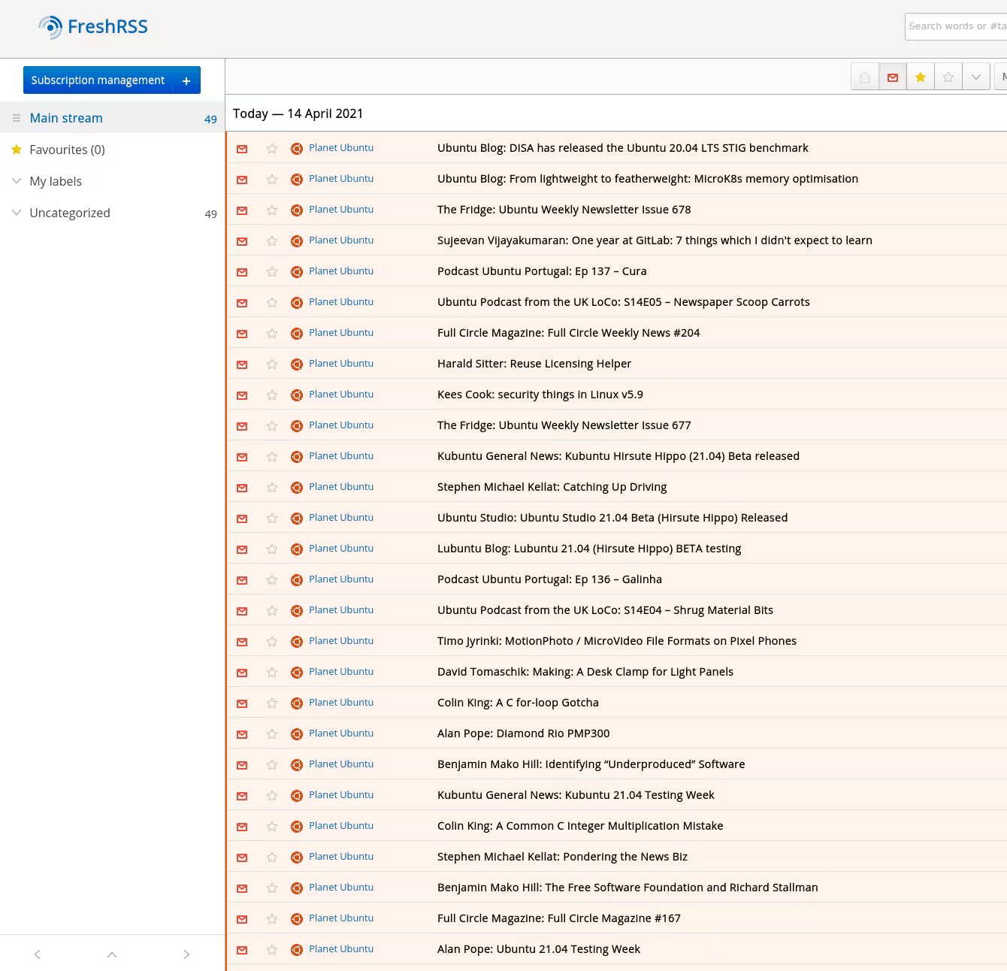This screenshot has width=1007, height=971.
Task: Click the gold star beside Favourites
Action: [x=17, y=150]
